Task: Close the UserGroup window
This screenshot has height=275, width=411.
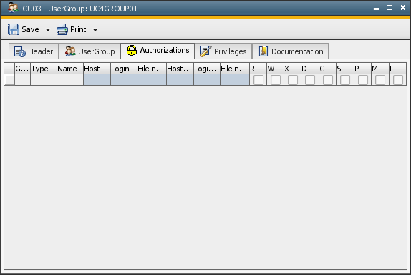Action: click(x=402, y=8)
